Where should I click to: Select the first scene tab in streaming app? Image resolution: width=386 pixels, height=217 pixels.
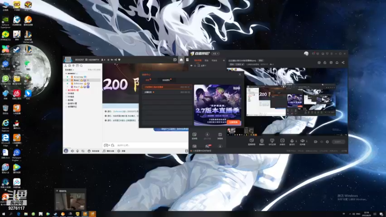(x=198, y=61)
